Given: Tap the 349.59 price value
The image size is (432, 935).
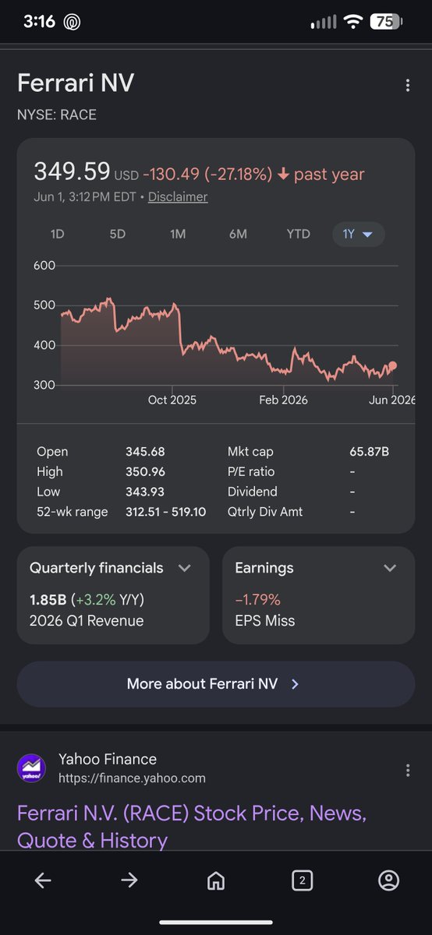Looking at the screenshot, I should 72,172.
